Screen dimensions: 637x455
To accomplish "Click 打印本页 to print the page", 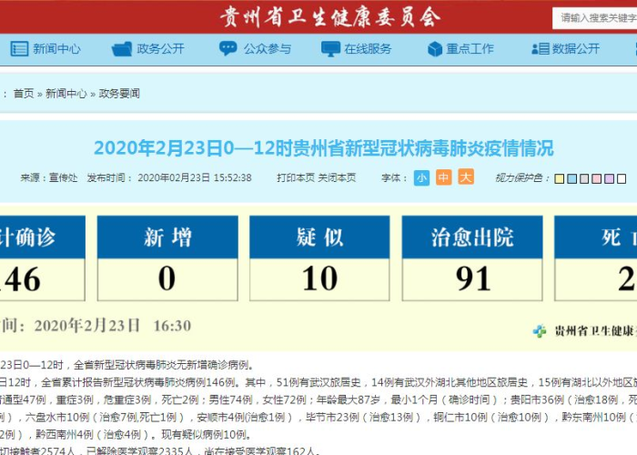I will click(296, 177).
